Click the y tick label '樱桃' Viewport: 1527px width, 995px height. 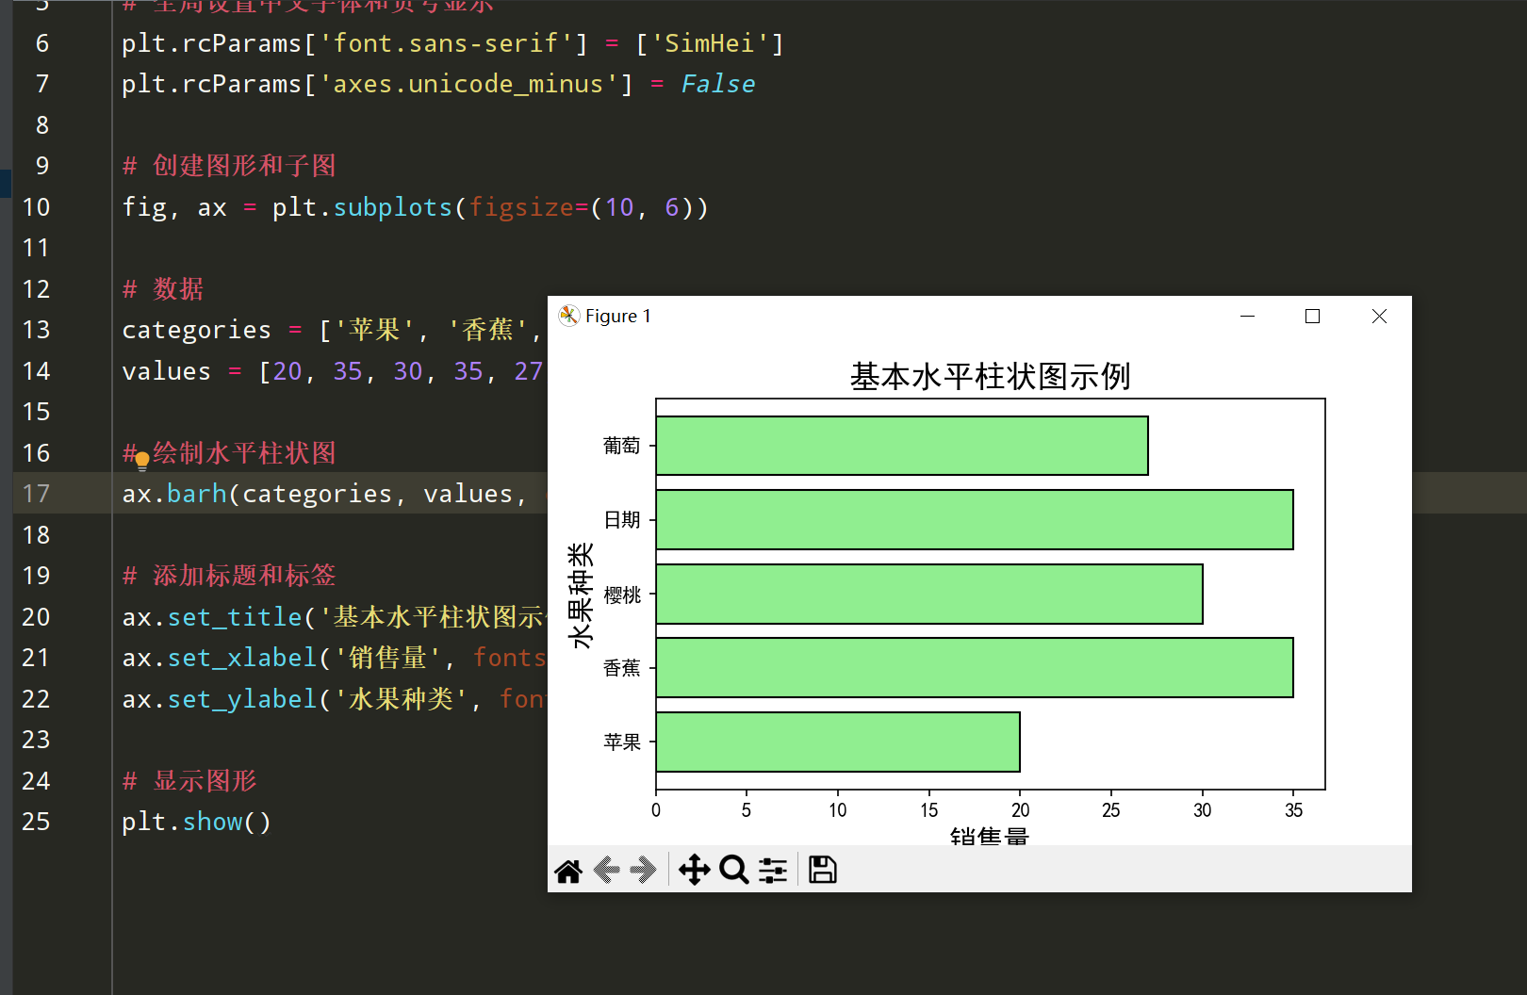pos(622,595)
